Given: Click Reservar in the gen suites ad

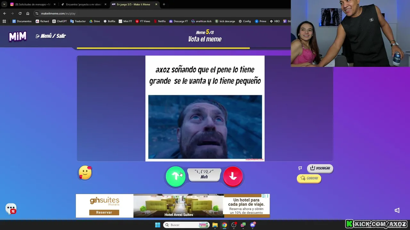Looking at the screenshot, I should click(x=104, y=212).
